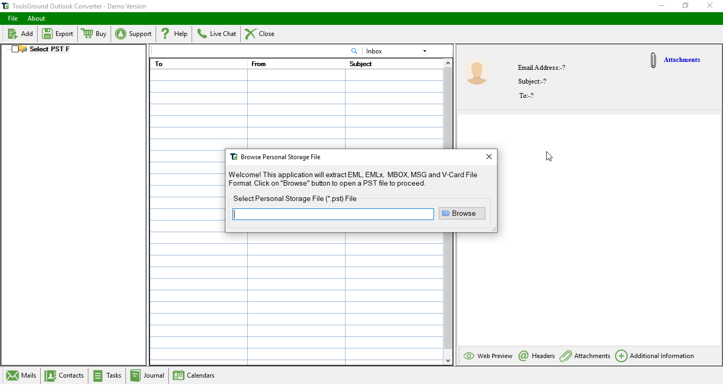Tick the Select PST F checkbox

point(15,49)
